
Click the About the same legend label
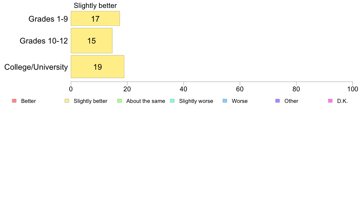coord(146,101)
